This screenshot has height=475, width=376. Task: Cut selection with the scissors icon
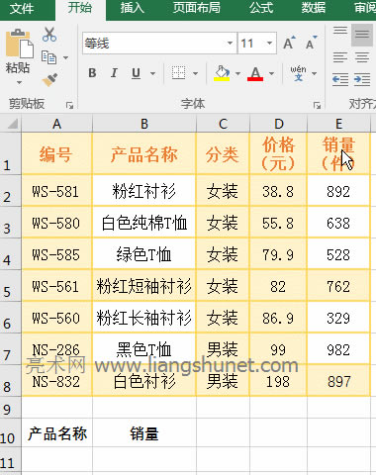(x=49, y=35)
